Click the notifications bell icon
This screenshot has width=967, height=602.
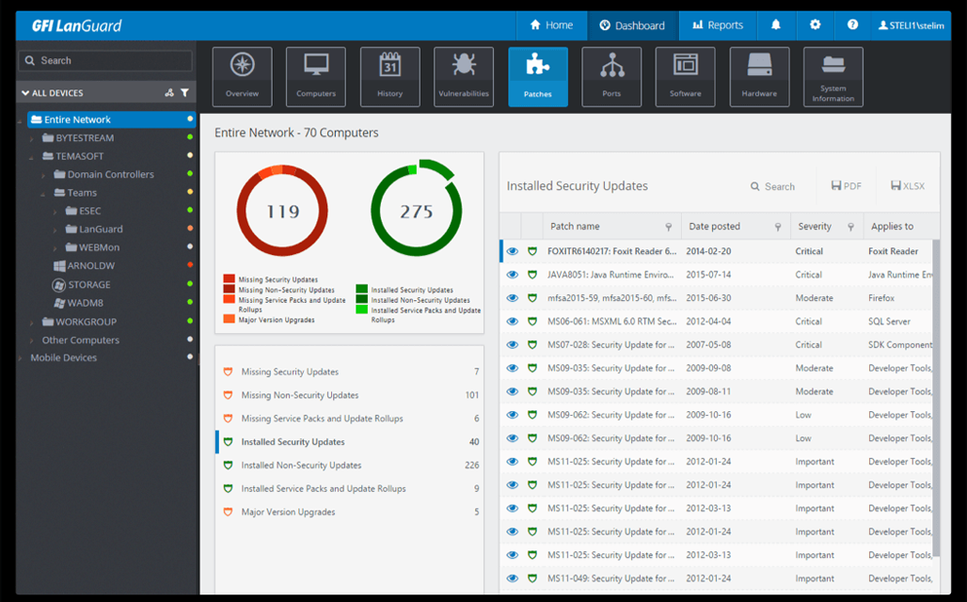[x=776, y=25]
